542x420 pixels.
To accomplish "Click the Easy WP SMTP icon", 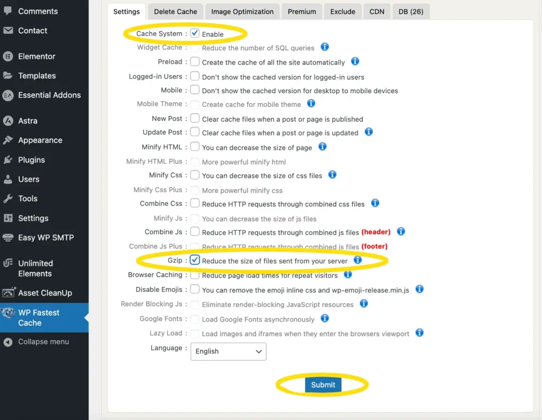I will click(7, 237).
